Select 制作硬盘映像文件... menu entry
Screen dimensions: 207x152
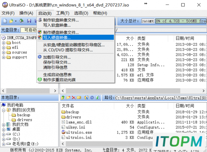point(75,32)
